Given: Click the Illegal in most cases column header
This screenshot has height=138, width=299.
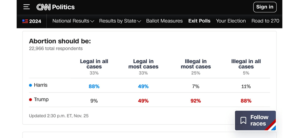Looking at the screenshot, I should (196, 64).
